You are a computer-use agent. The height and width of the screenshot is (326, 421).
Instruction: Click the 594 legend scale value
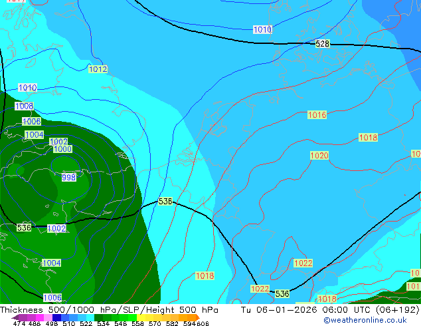[189, 323]
